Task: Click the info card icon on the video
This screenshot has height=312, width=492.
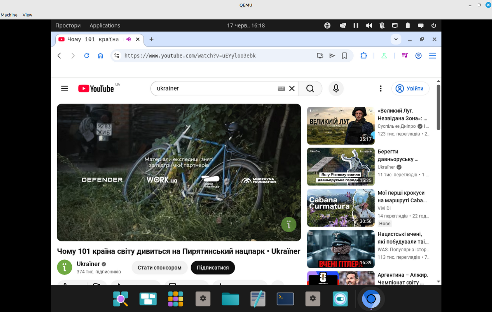Action: [289, 224]
